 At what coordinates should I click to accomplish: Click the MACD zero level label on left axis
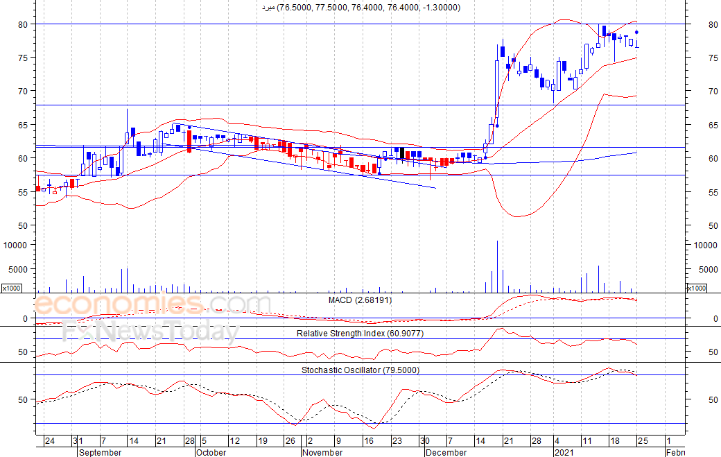click(25, 318)
